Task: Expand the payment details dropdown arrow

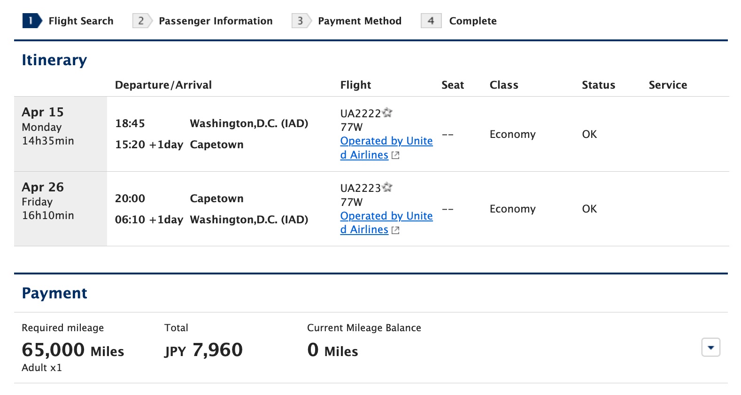Action: 710,348
